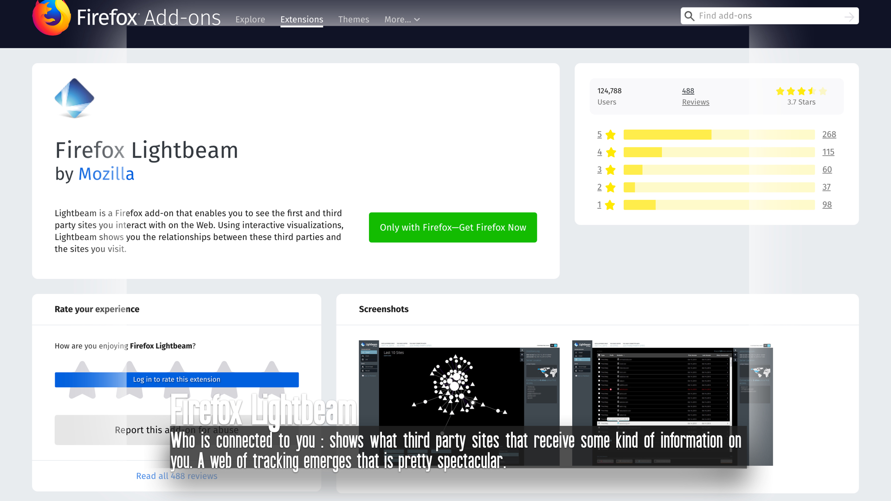Open the 488 reviews count link
This screenshot has width=891, height=501.
[688, 91]
